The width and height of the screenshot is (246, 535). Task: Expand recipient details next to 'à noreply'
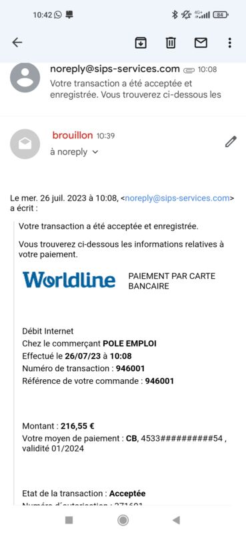pyautogui.click(x=95, y=152)
